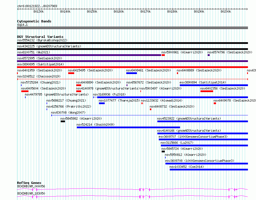Select nsv4523922 gnomADStructuralVariants label
256x200 pixels.
tap(189, 119)
